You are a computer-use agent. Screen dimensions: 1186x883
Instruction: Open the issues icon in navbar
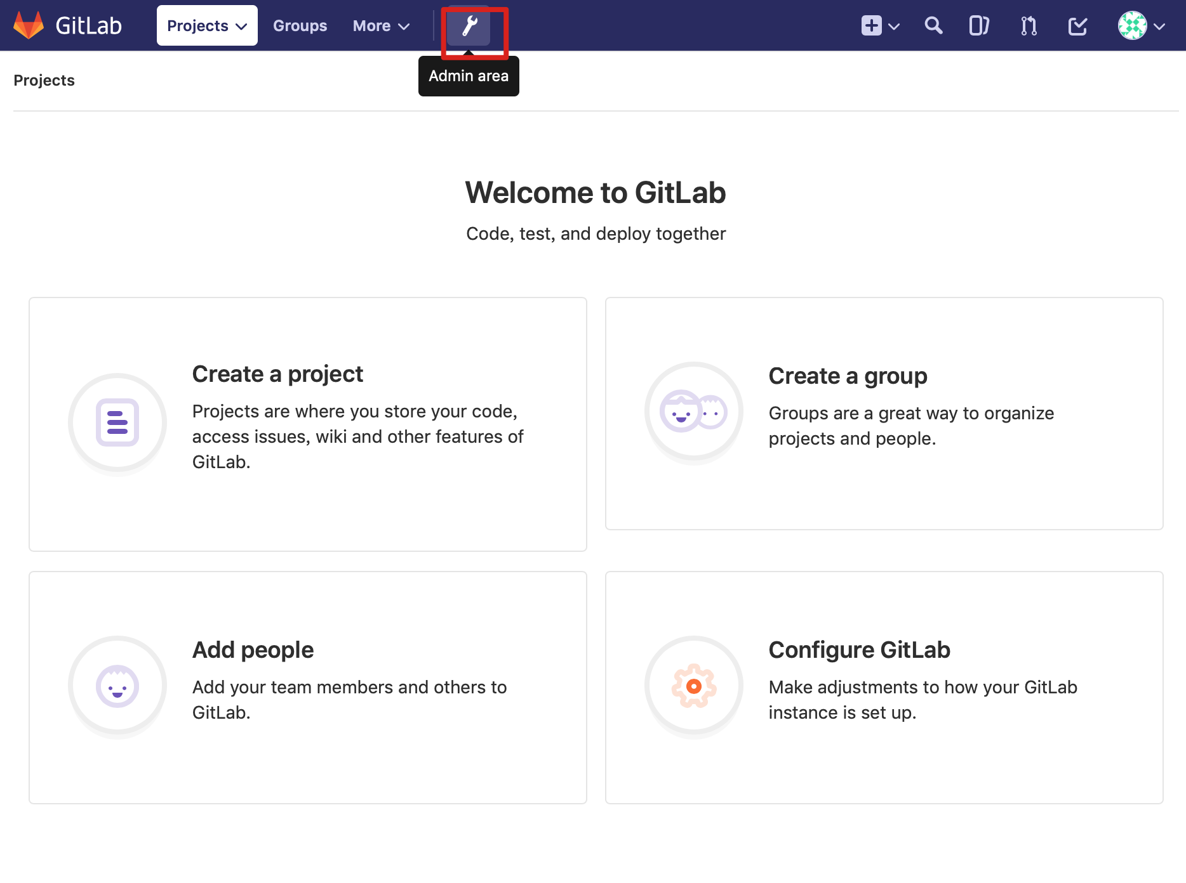[979, 26]
